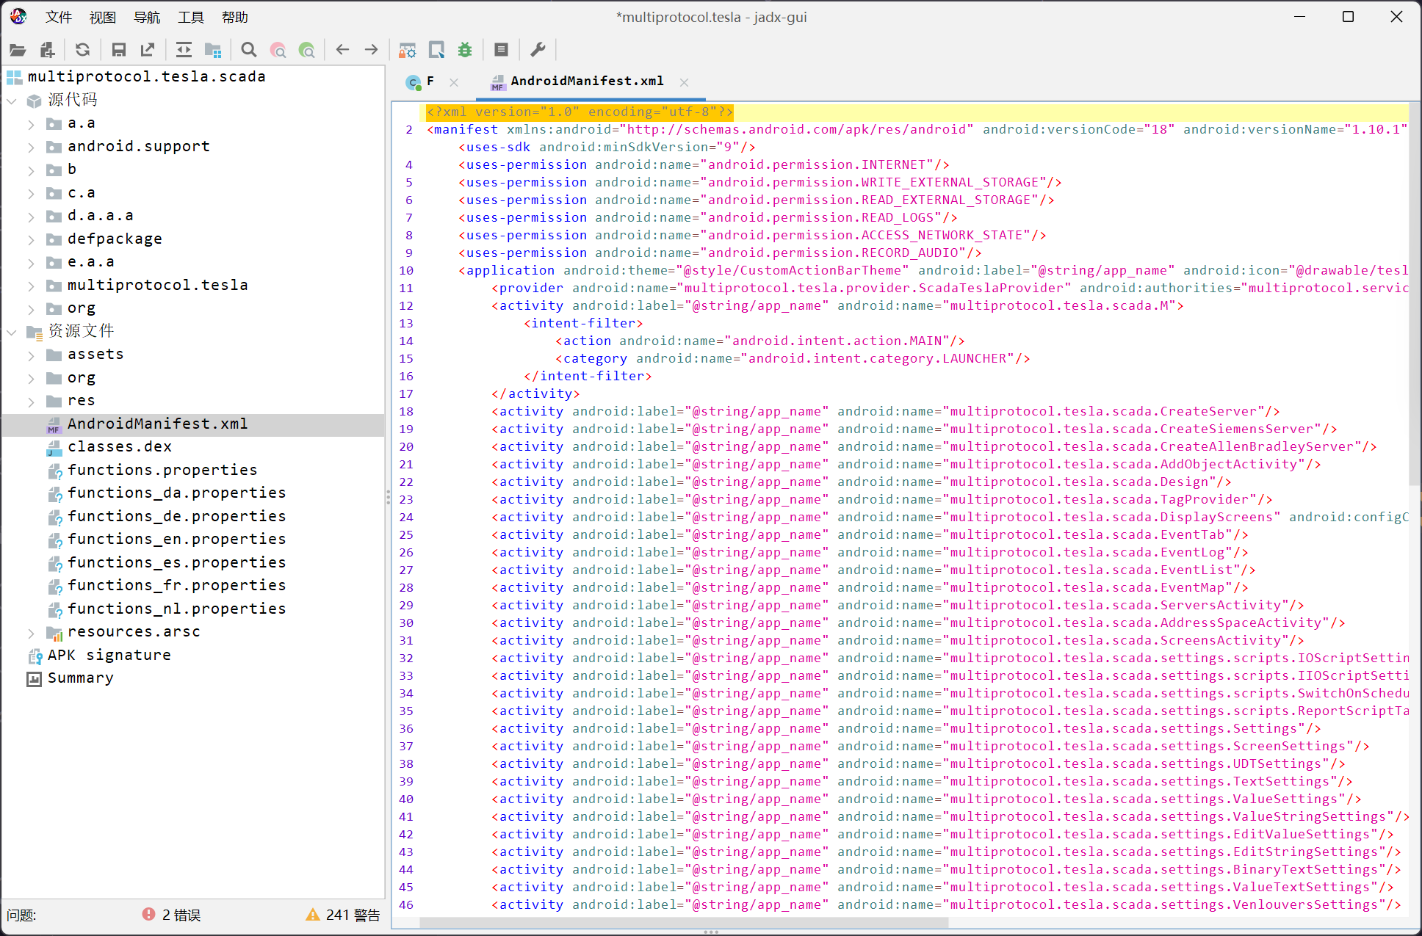Viewport: 1422px width, 936px height.
Task: Open class search with the pink magnifier icon
Action: coord(278,50)
